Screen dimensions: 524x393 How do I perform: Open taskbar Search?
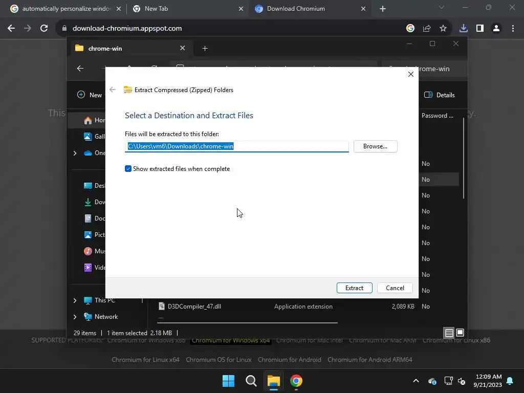251,381
